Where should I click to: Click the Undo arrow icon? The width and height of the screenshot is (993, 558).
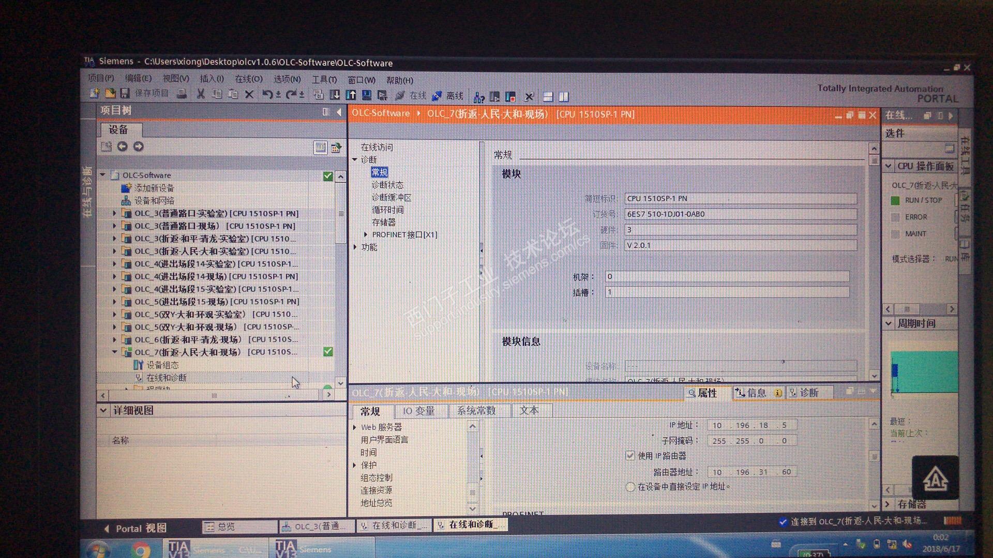pos(267,94)
